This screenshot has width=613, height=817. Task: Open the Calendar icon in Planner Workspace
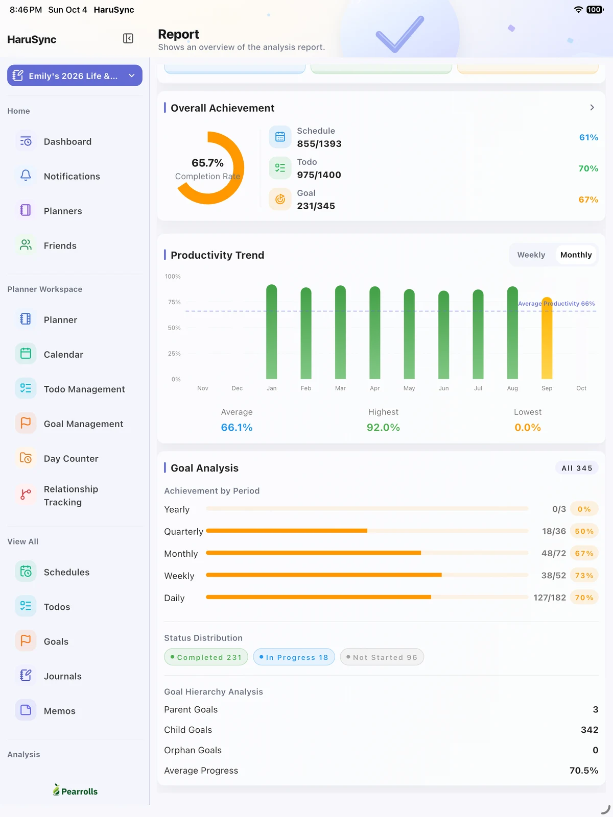[26, 354]
